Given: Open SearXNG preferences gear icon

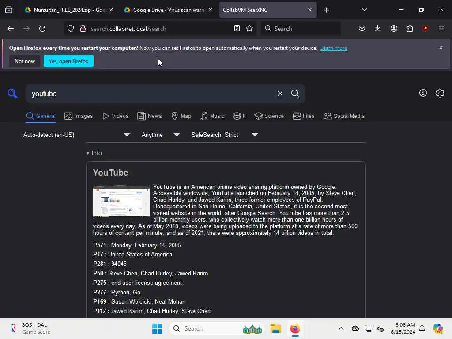Looking at the screenshot, I should 440,93.
